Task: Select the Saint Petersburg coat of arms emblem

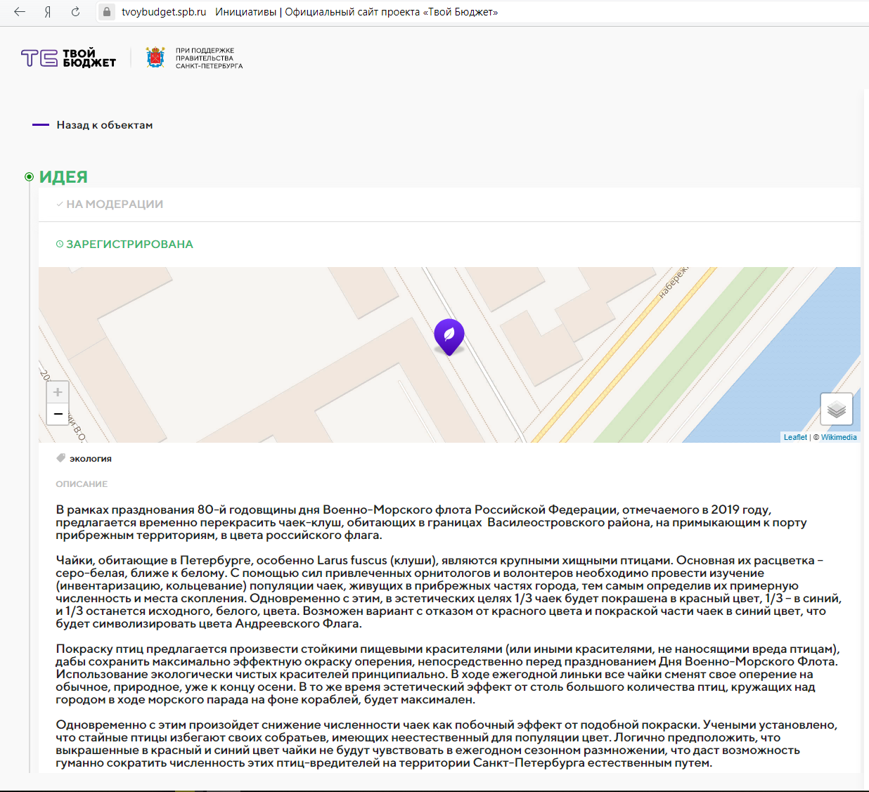Action: coord(155,58)
